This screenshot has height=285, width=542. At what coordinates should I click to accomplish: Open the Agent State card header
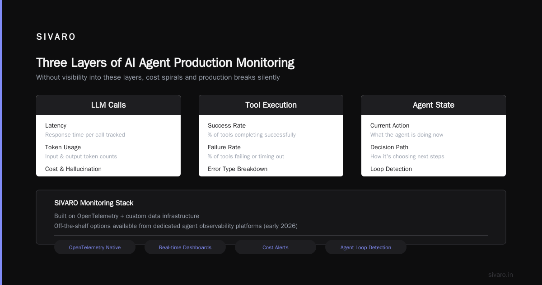tap(434, 105)
